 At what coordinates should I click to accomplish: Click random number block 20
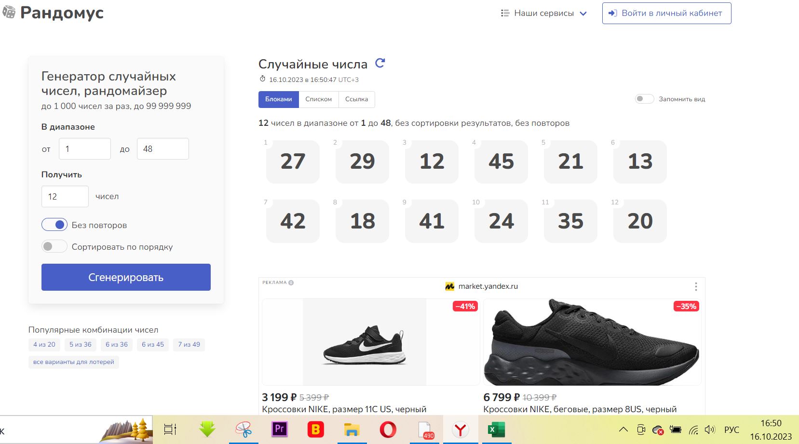pyautogui.click(x=640, y=221)
